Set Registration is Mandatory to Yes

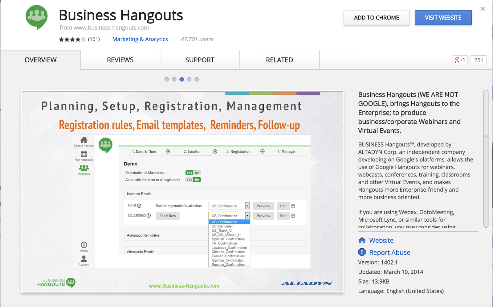[189, 172]
